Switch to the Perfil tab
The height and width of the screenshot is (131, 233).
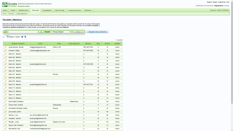tap(13, 10)
